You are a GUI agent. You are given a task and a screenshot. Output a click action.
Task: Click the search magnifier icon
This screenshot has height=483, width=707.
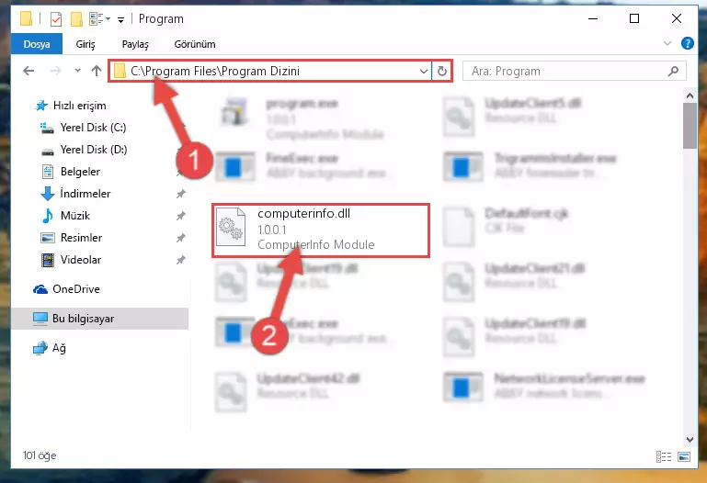click(x=673, y=71)
